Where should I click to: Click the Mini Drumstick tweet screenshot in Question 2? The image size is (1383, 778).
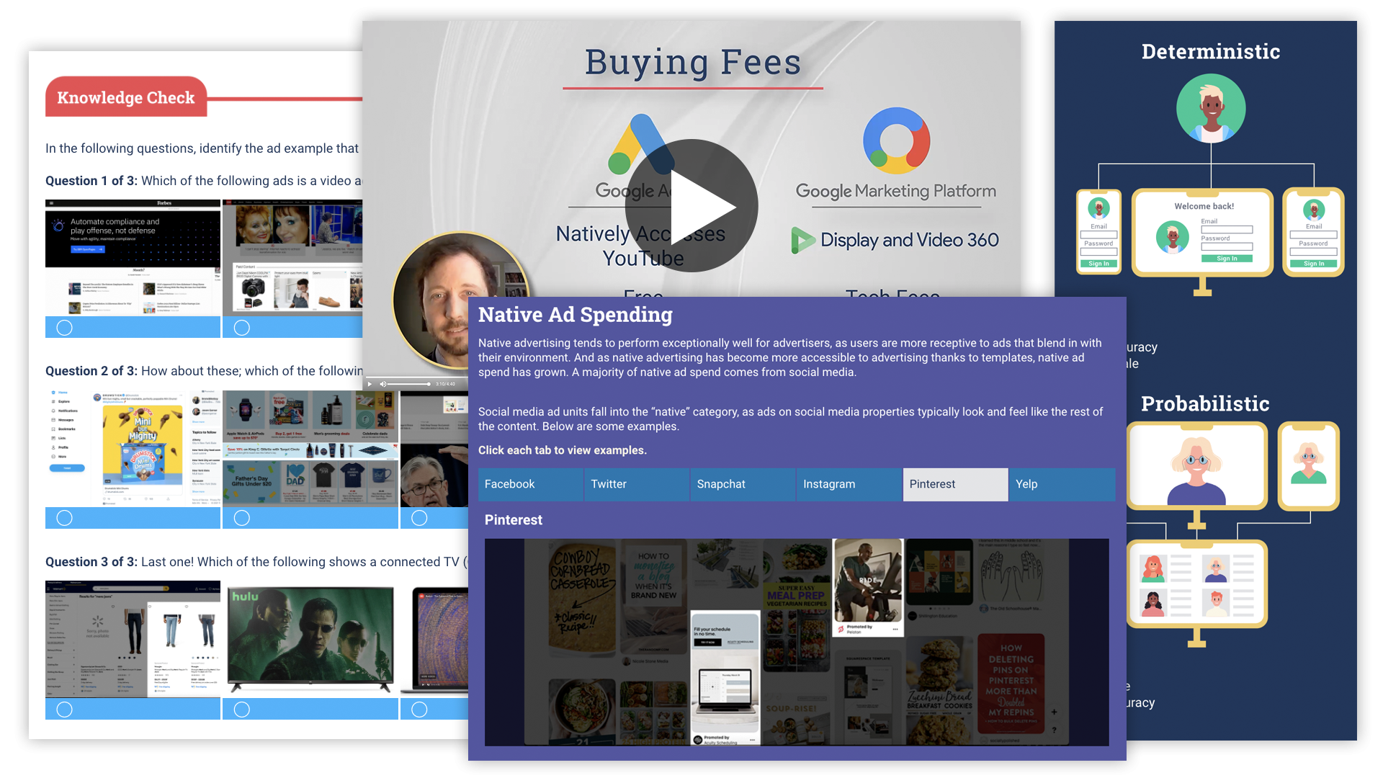[x=133, y=448]
